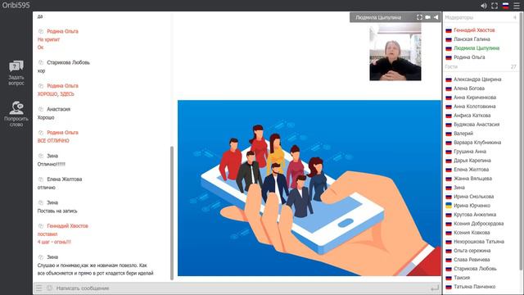Toggle speaker icon on video panel header
Screen dimensions: 524x295
pos(436,17)
